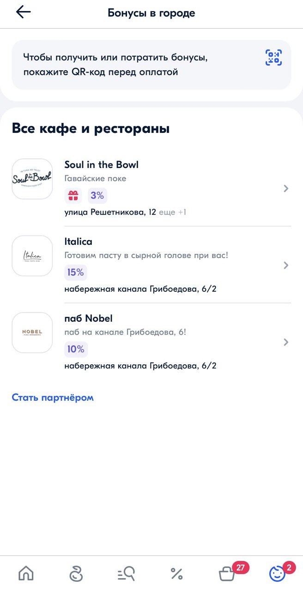Tap the 15% bonus badge for Italica
The image size is (303, 591).
point(76,272)
